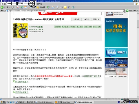This screenshot has width=139, height=104.
Task: Switch to the Yahoo mail taskbar window
Action: pyautogui.click(x=44, y=102)
